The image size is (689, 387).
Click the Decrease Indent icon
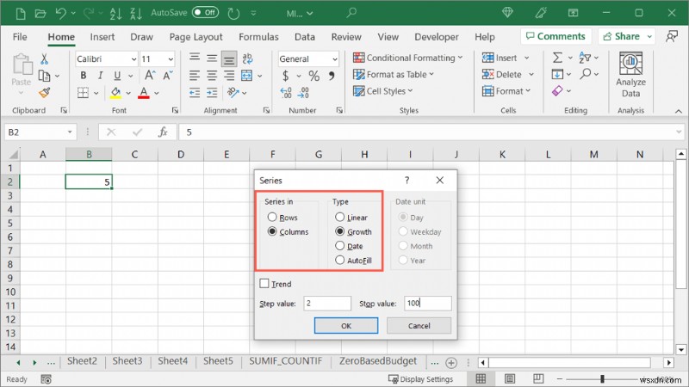(x=195, y=93)
